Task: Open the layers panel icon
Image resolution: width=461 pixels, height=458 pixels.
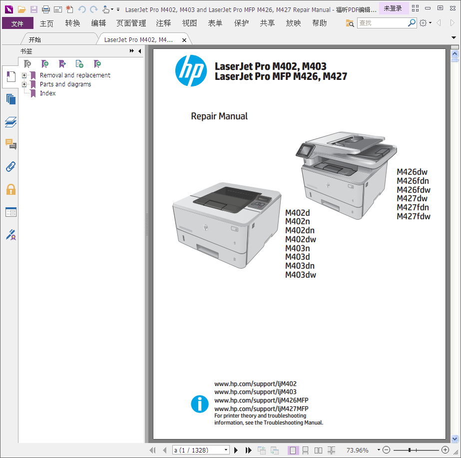Action: click(x=11, y=122)
